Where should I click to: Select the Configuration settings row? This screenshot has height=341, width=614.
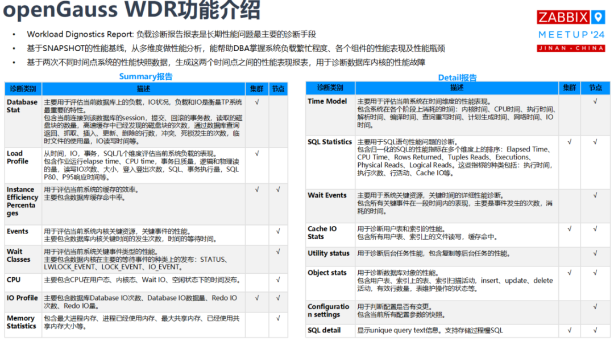coord(327,310)
